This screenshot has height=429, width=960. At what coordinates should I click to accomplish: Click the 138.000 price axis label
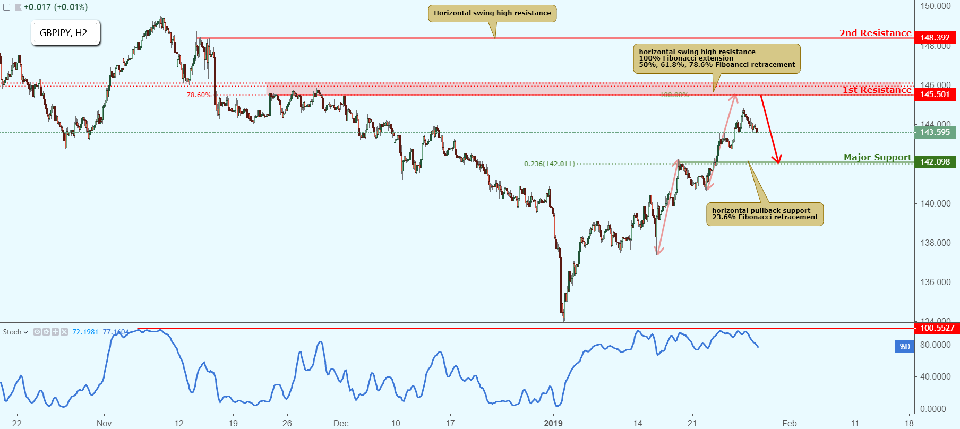tap(936, 243)
